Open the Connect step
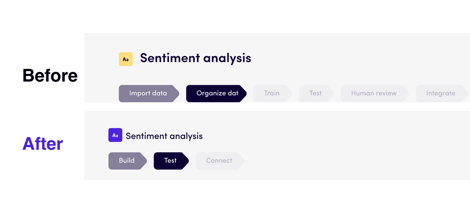Image resolution: width=470 pixels, height=211 pixels. pyautogui.click(x=218, y=161)
